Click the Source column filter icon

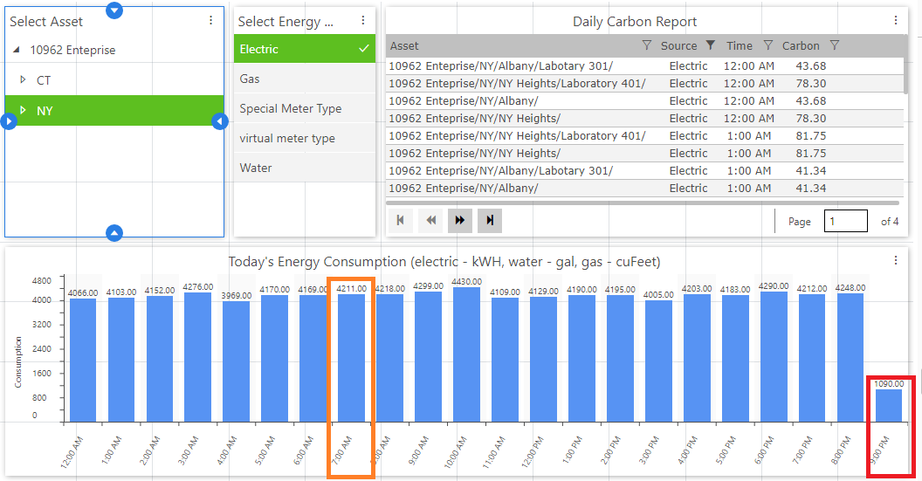(710, 45)
